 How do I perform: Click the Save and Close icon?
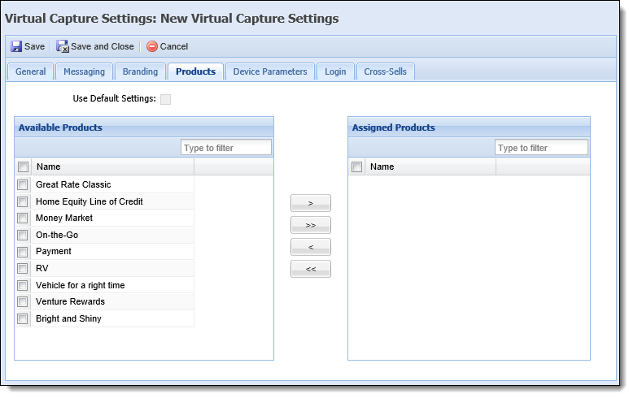[62, 46]
